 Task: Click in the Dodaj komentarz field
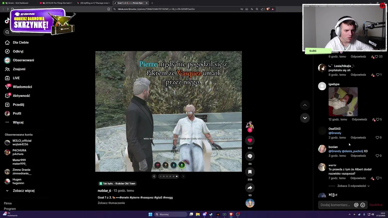pyautogui.click(x=335, y=205)
